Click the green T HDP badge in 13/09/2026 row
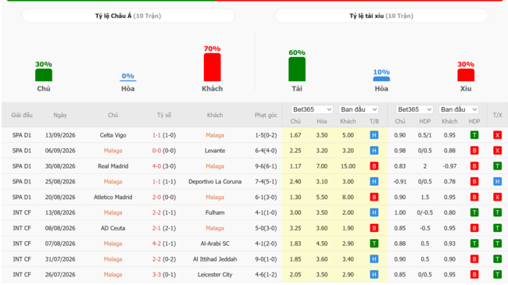Viewport: 508px width, 285px height. (474, 135)
